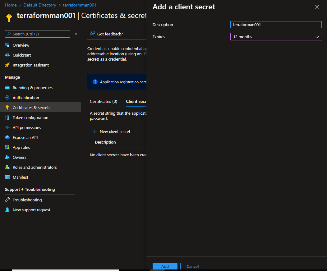The height and width of the screenshot is (271, 327).
Task: Click the Quickstart cloud icon
Action: [7, 55]
